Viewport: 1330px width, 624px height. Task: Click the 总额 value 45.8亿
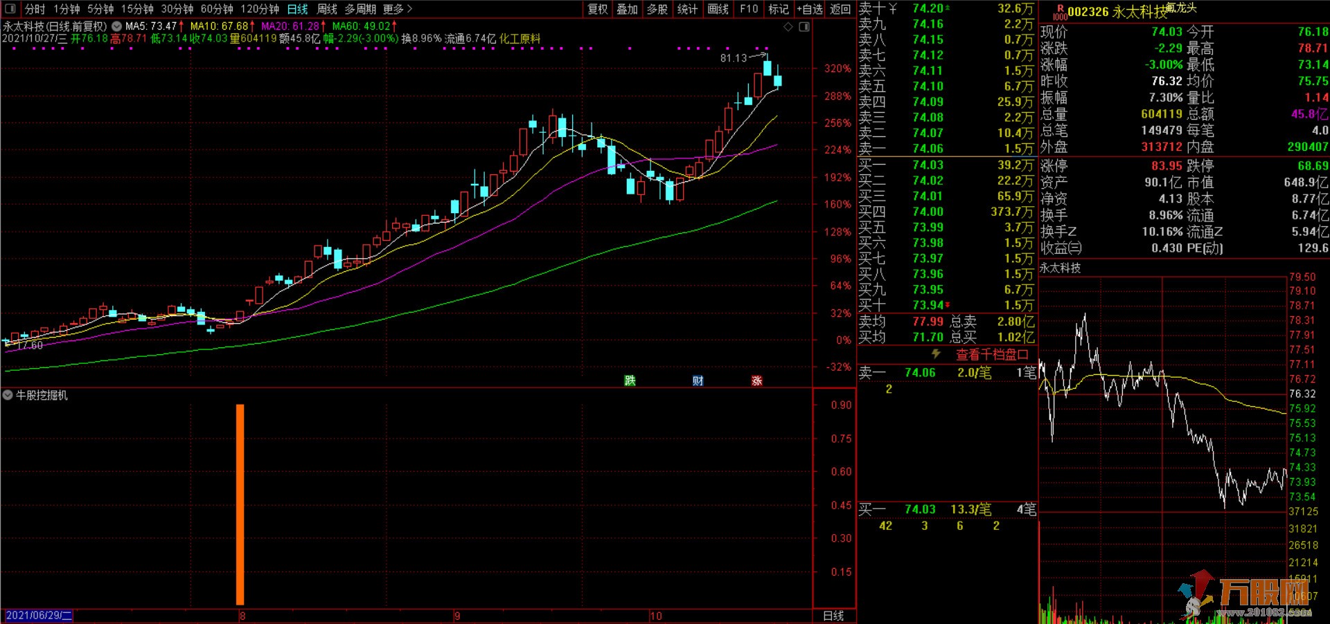tap(1309, 114)
